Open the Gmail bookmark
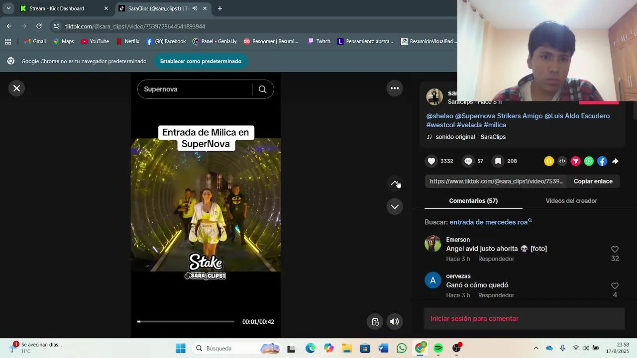 35,42
